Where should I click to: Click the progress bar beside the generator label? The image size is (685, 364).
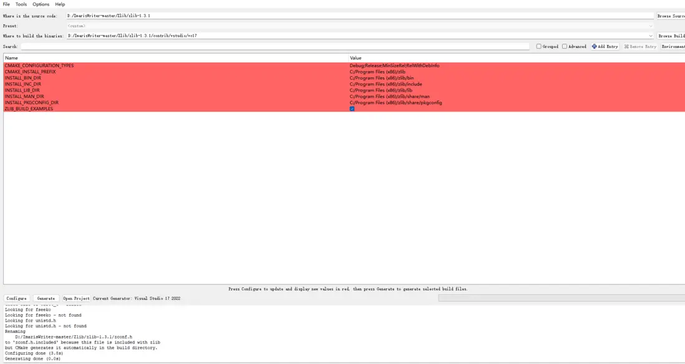tap(561, 298)
